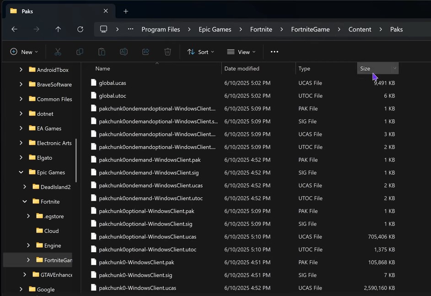Open the Sort options dropdown
This screenshot has width=431, height=296.
click(x=200, y=52)
